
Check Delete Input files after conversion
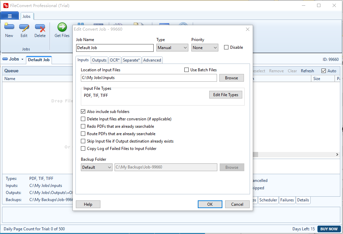point(83,119)
